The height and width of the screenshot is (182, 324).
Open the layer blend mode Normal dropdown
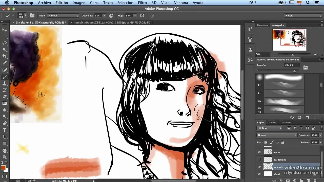pyautogui.click(x=277, y=135)
